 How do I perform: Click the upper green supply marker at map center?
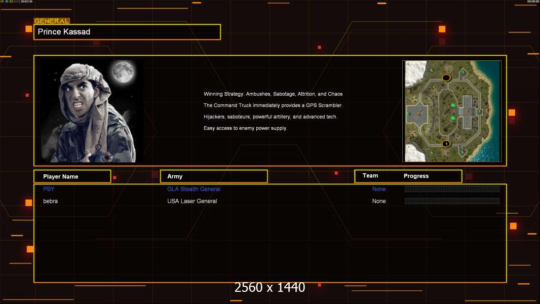pos(453,105)
